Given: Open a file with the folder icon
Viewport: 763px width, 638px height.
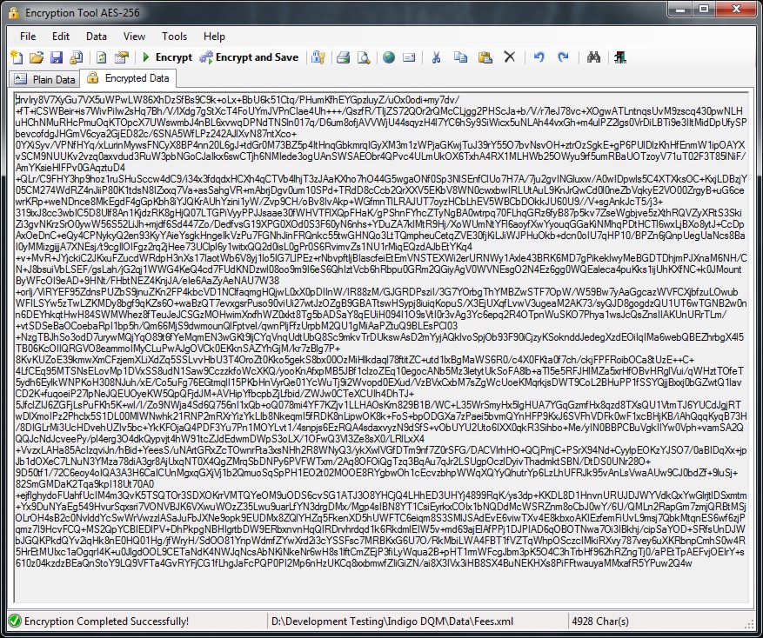Looking at the screenshot, I should 37,57.
